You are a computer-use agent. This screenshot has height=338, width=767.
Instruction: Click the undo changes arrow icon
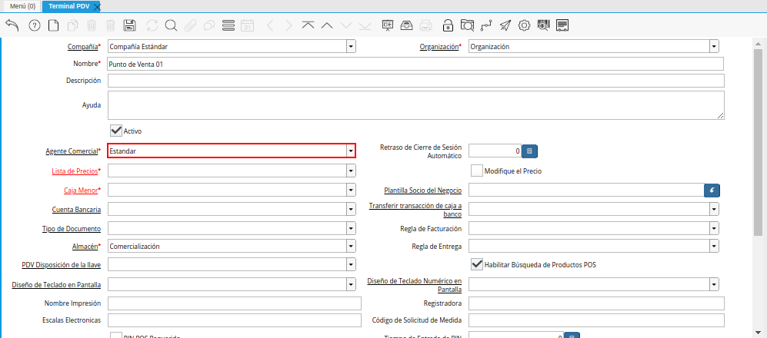[x=12, y=25]
